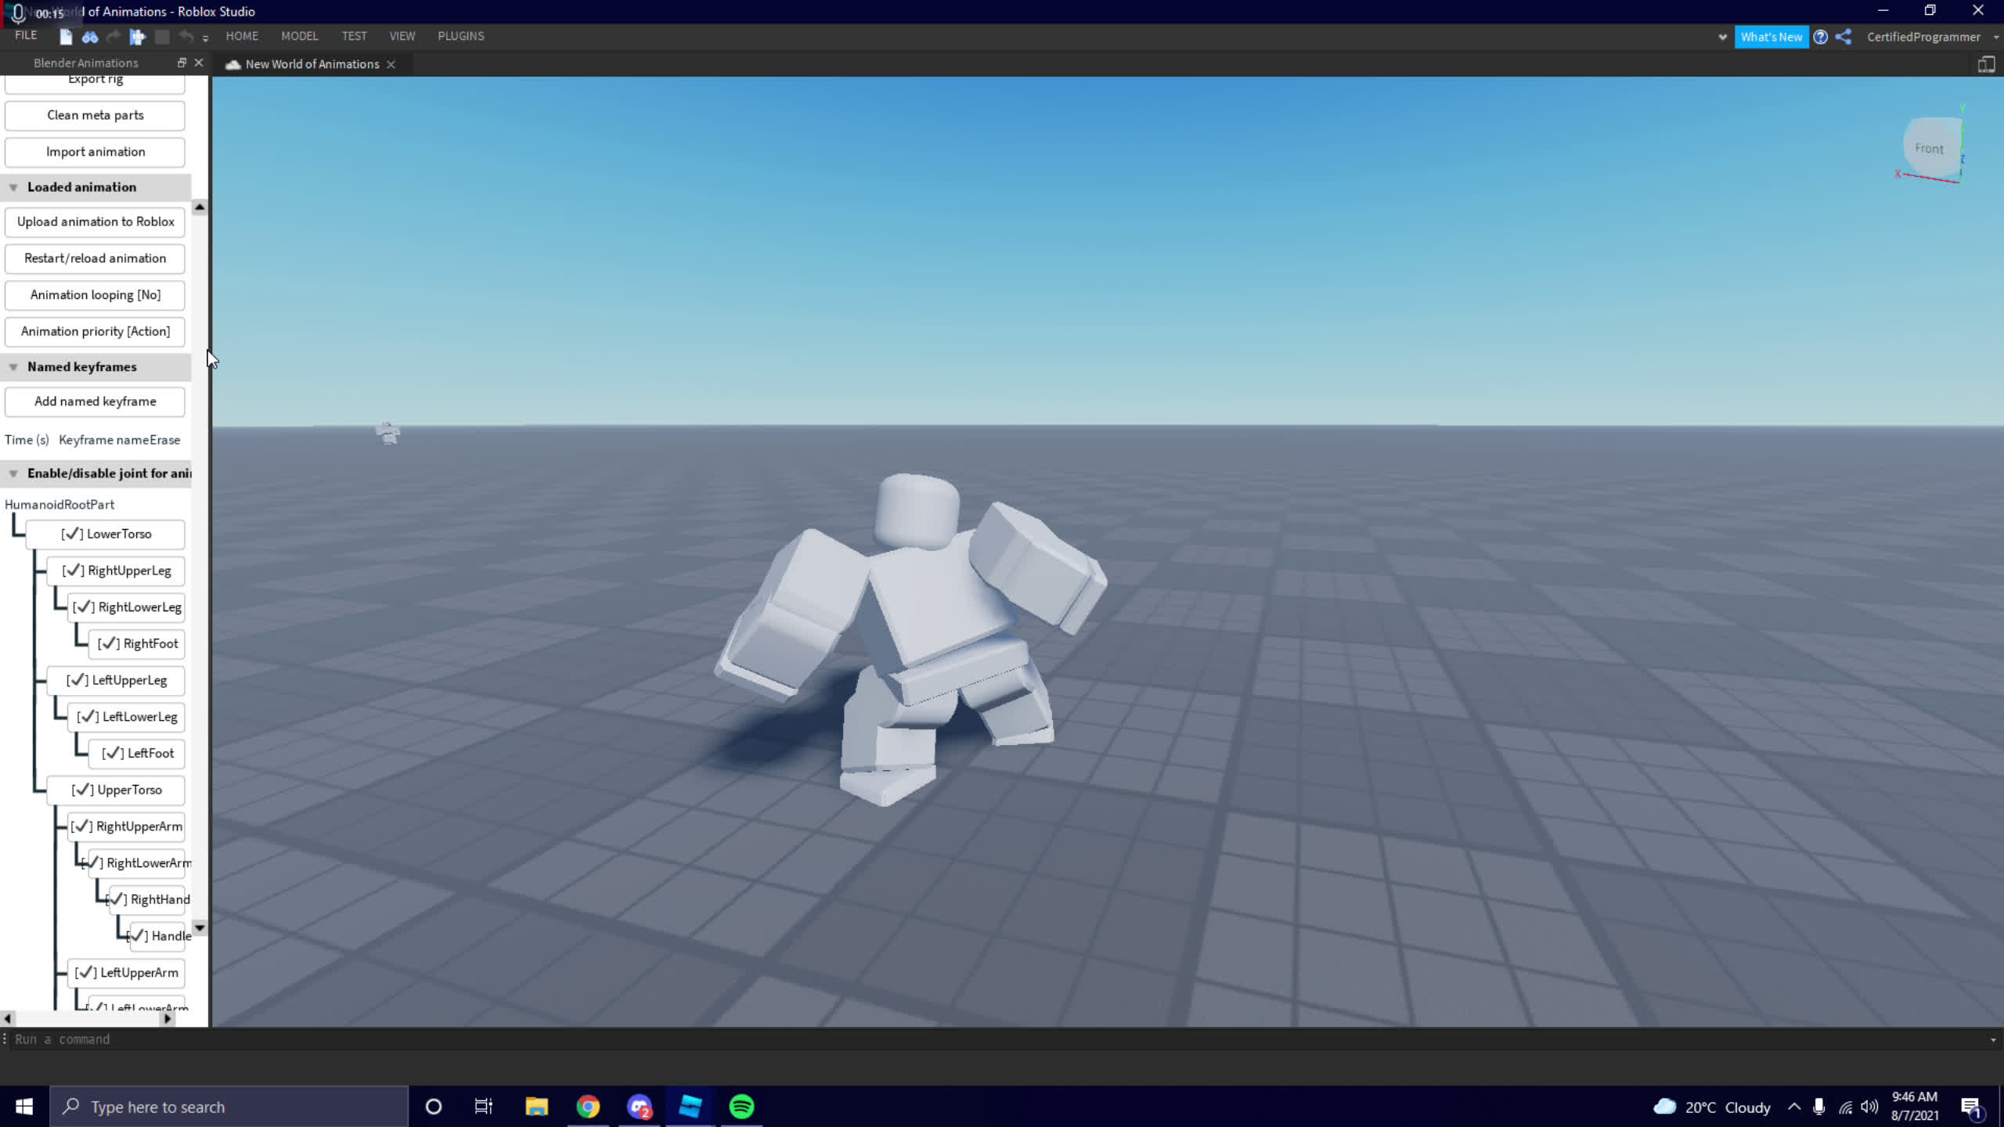Open Find with the binoculars icon
The image size is (2004, 1127).
[90, 37]
